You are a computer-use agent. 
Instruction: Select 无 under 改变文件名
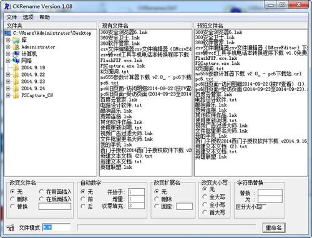[12, 191]
